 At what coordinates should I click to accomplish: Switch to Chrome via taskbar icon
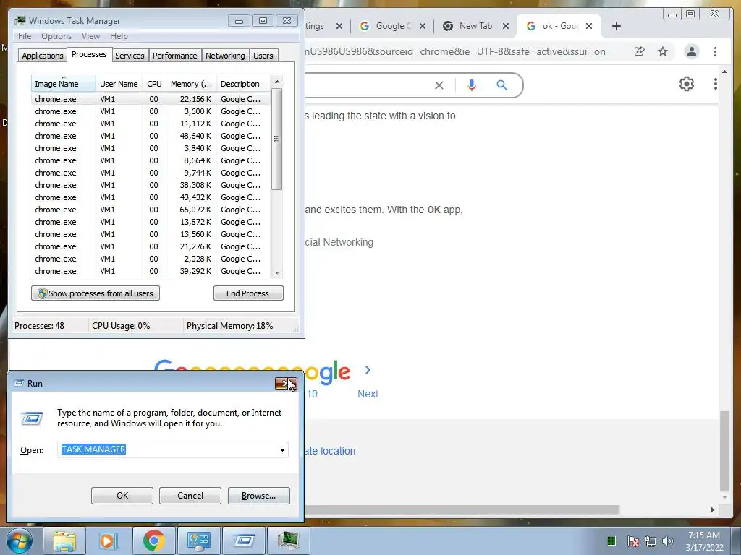(x=153, y=541)
